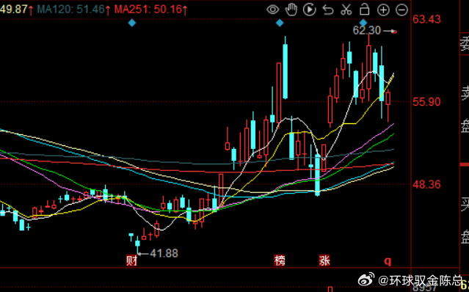Select the hand pan tool
Screen dimensions: 469x292
tap(291, 10)
